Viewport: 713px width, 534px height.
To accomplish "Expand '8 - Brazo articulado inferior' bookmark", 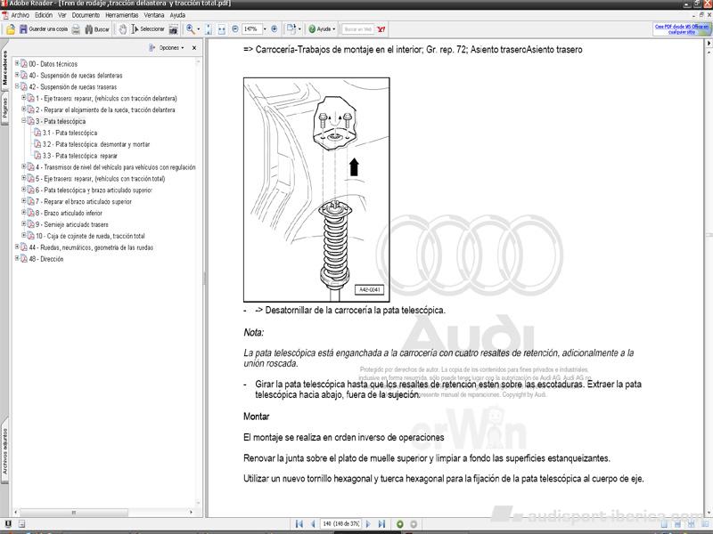I will 24,213.
